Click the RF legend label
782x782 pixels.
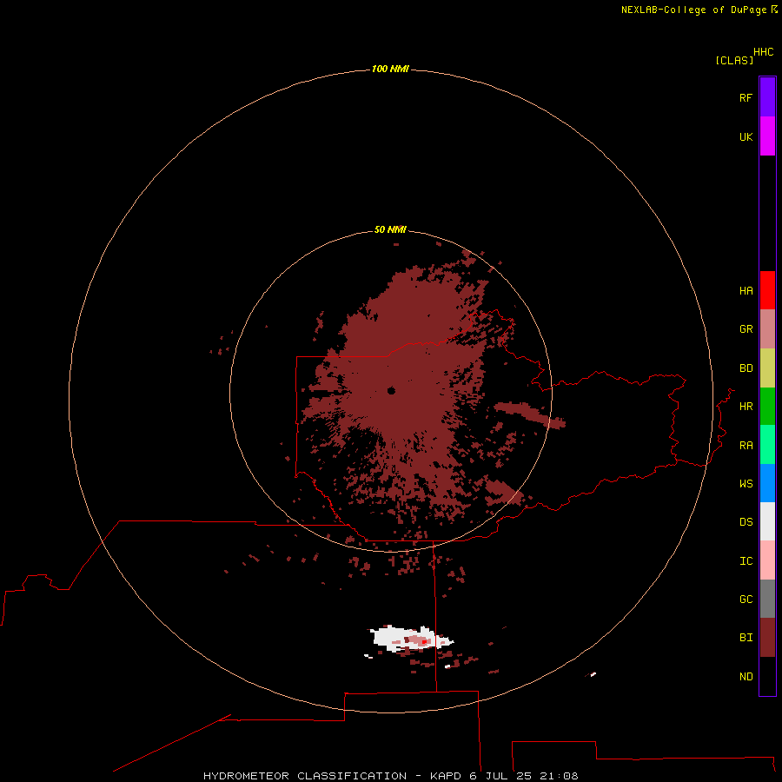(x=746, y=97)
